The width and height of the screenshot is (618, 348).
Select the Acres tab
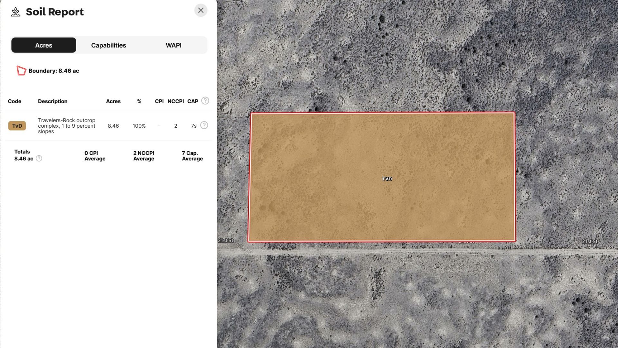click(44, 45)
